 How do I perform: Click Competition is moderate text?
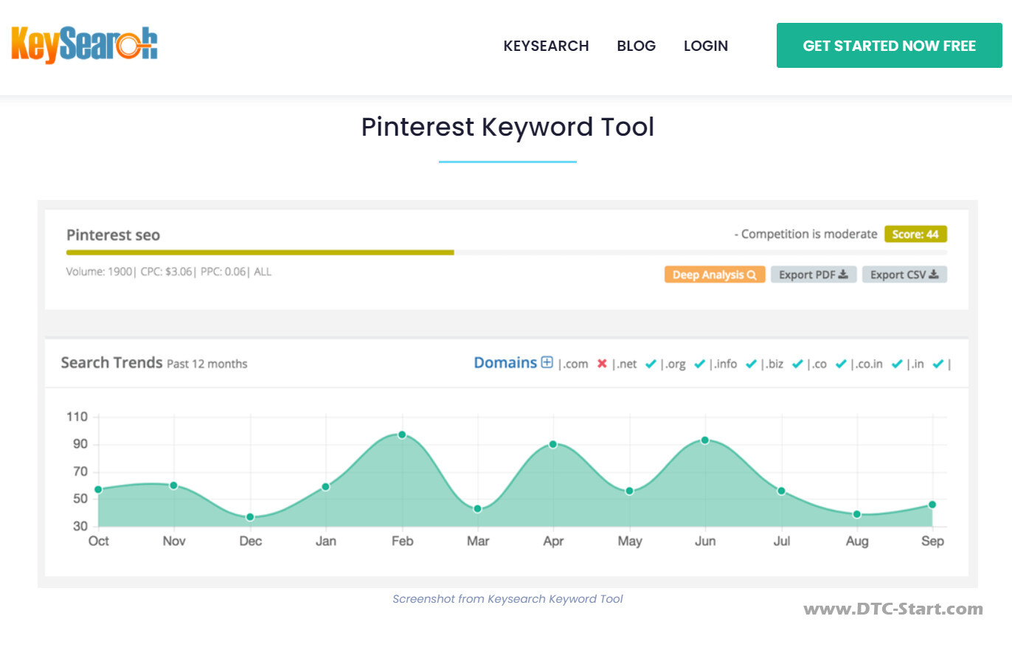(x=806, y=234)
